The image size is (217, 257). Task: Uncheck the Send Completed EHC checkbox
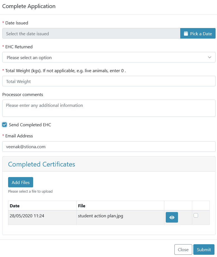tap(4, 125)
